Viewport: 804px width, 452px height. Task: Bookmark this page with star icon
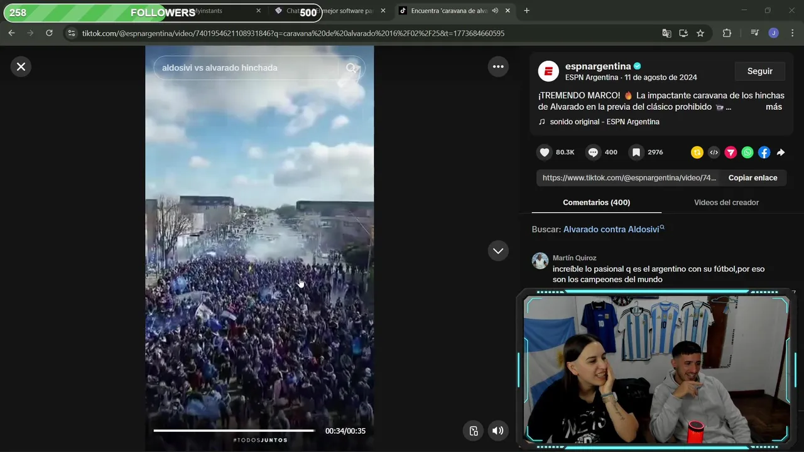[x=700, y=33]
